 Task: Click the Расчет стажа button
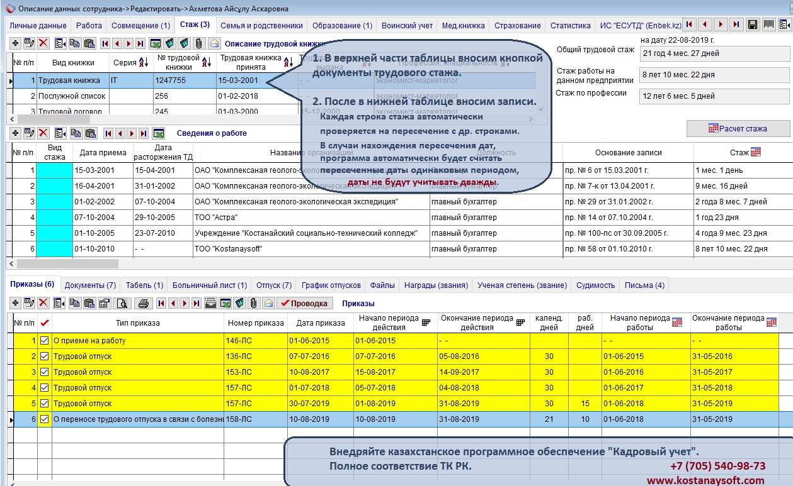tap(738, 128)
